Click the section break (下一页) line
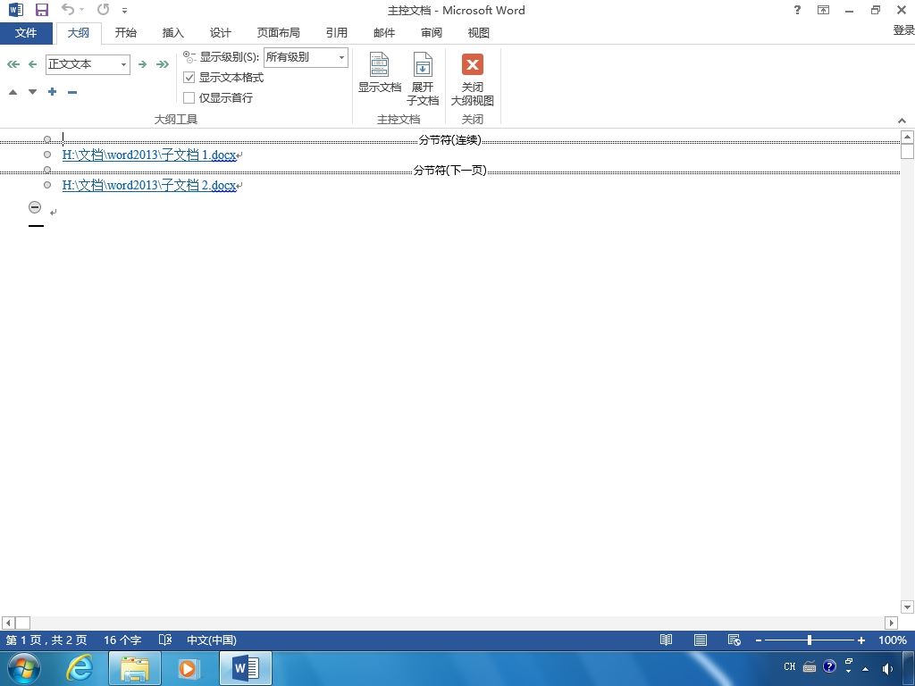The height and width of the screenshot is (686, 915). (x=450, y=171)
